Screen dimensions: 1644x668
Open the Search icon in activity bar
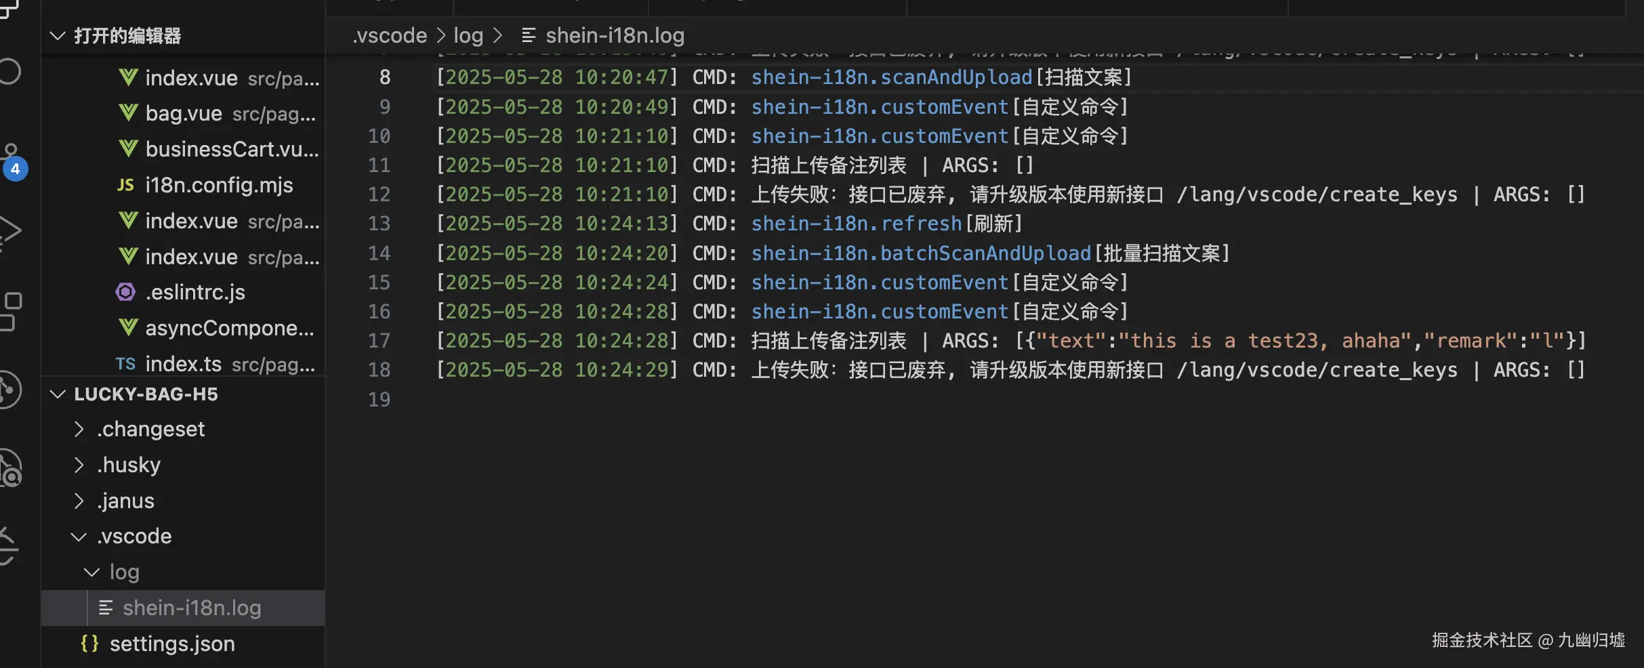[9, 72]
